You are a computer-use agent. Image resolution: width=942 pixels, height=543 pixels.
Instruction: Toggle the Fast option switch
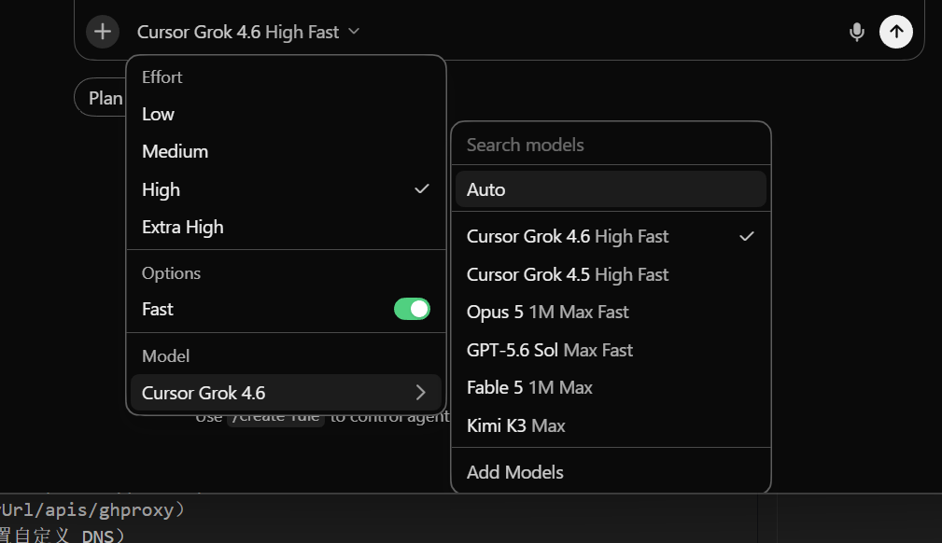click(x=412, y=309)
